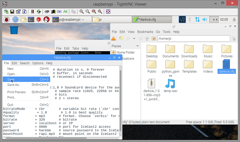This screenshot has height=142, width=240.
Task: Launch the Wolfram icon in taskbar
Action: (x=46, y=20)
